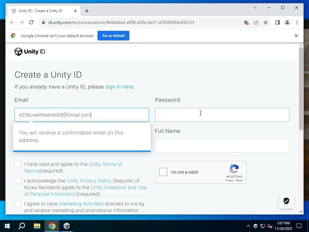Open the network tray icon
This screenshot has width=309, height=232.
263,226
